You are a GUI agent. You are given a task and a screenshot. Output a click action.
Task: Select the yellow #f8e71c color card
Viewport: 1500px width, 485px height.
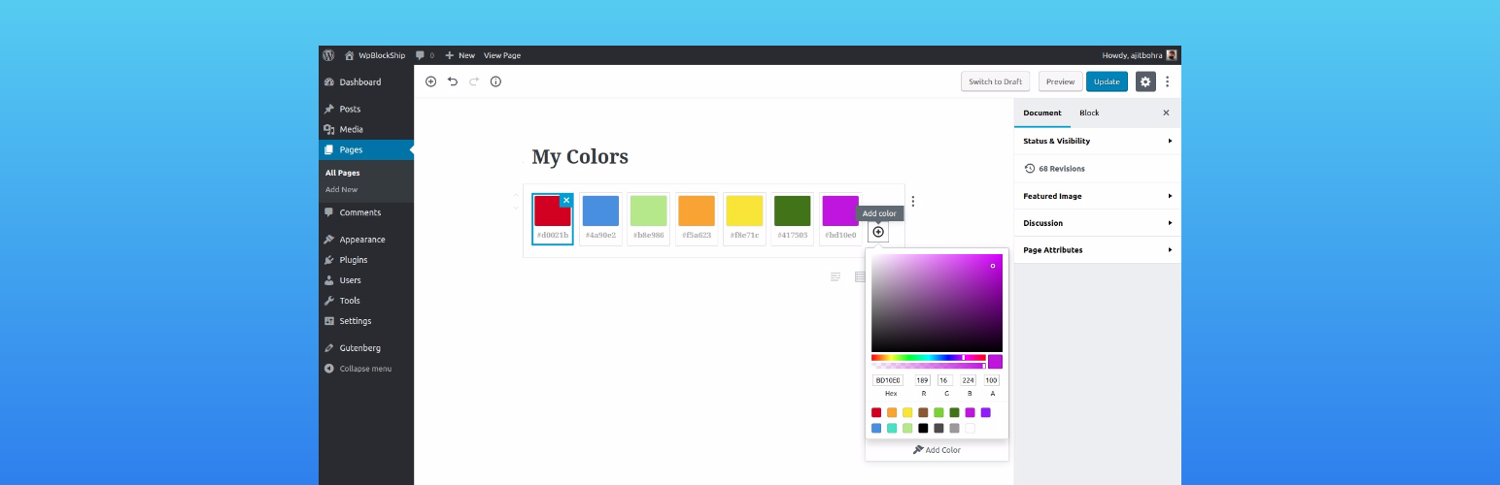[744, 218]
